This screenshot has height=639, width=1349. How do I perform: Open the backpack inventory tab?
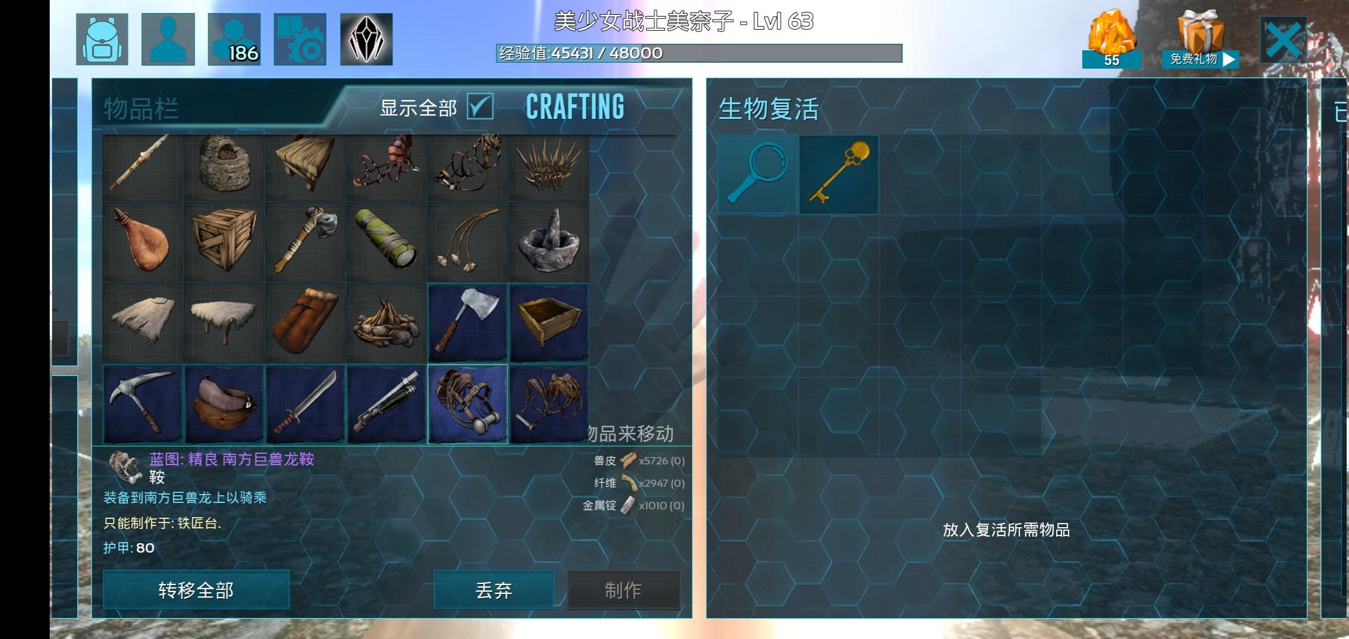[x=102, y=39]
